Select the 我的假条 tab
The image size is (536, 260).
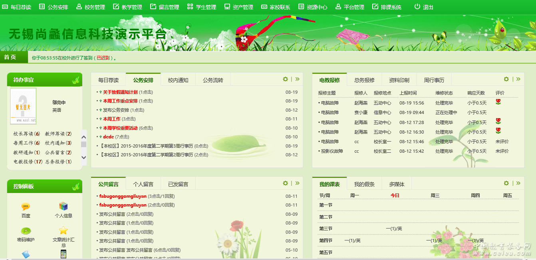click(x=364, y=184)
